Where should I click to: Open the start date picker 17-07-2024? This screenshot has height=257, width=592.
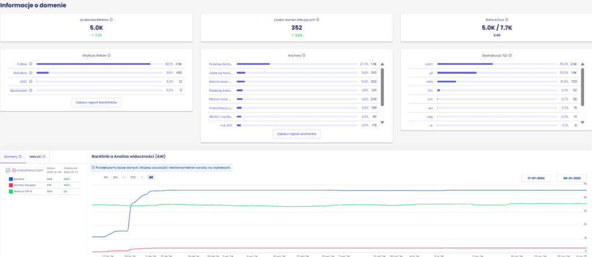coord(536,178)
